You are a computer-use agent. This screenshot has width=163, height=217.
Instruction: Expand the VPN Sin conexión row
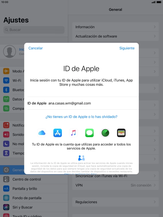point(116,185)
